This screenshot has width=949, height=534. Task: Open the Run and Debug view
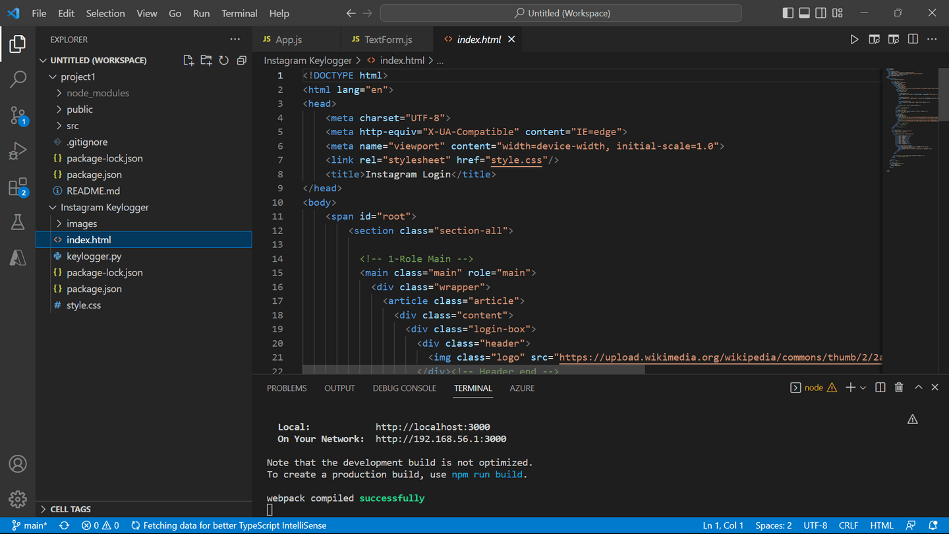coord(18,151)
